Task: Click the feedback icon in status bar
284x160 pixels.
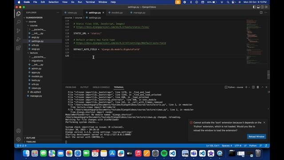Action: [260, 146]
